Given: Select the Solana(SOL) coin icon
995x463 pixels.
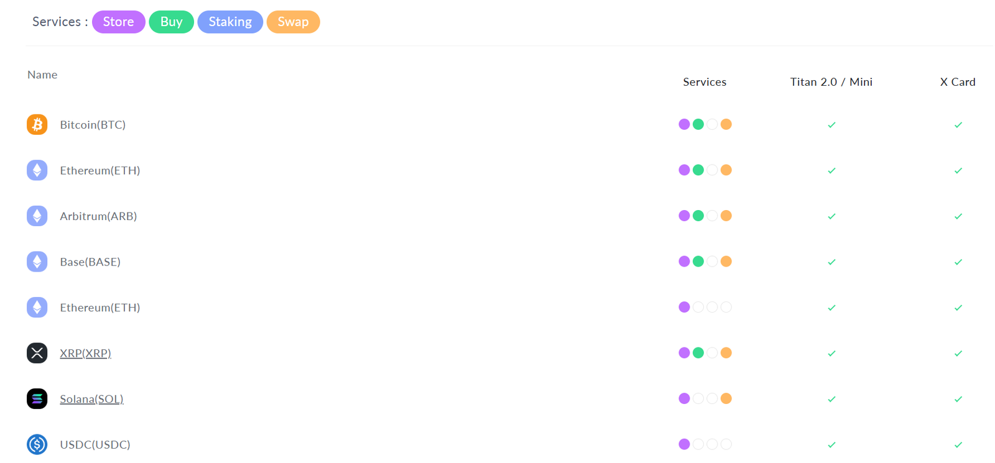Looking at the screenshot, I should [x=37, y=398].
